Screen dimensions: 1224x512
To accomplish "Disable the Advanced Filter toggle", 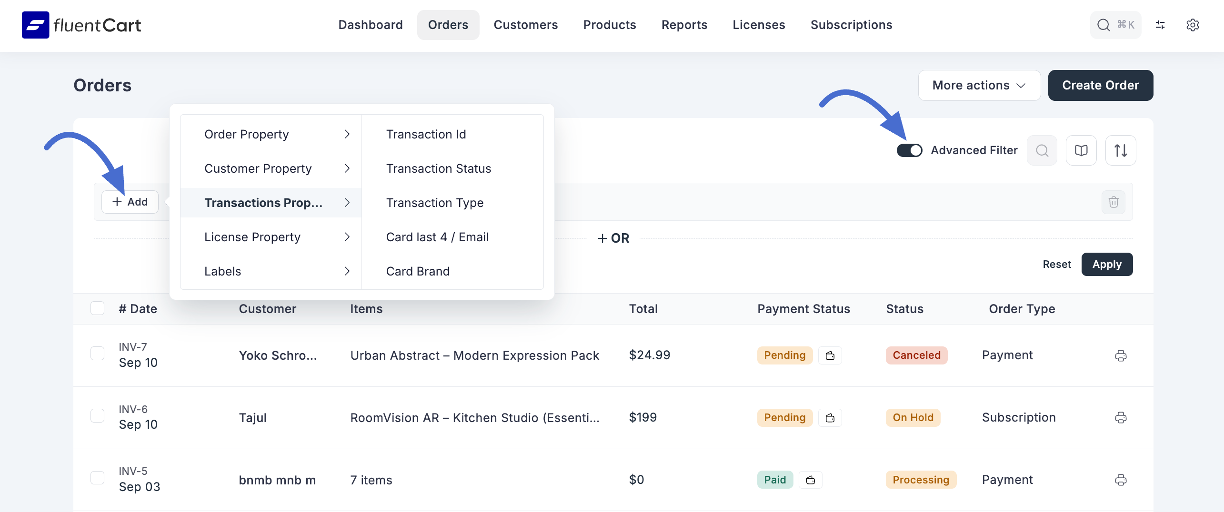I will pyautogui.click(x=909, y=150).
